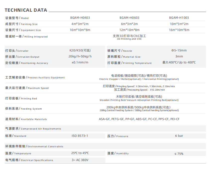Click the Pressure label
The height and width of the screenshot is (173, 212).
118,136
